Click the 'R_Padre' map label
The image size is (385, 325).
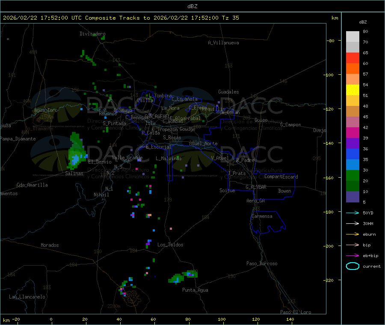pos(245,160)
